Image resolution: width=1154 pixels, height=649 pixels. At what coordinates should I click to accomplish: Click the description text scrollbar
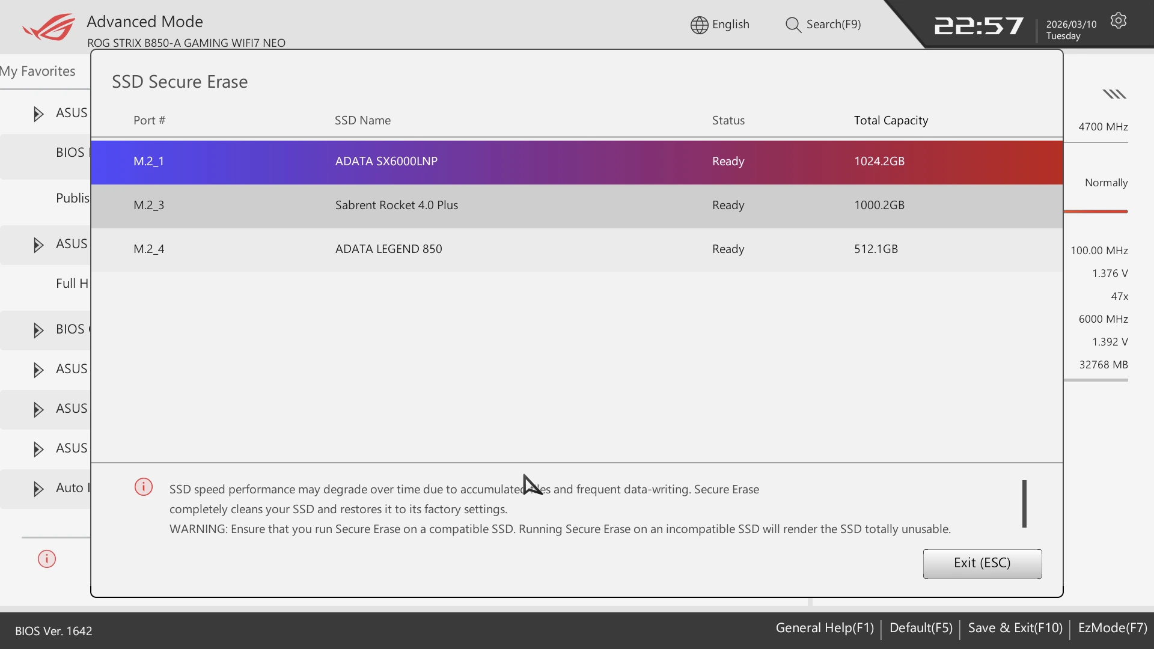(1024, 504)
